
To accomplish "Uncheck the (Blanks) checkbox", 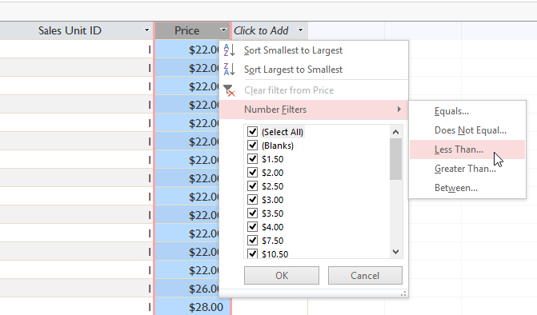I will [252, 146].
